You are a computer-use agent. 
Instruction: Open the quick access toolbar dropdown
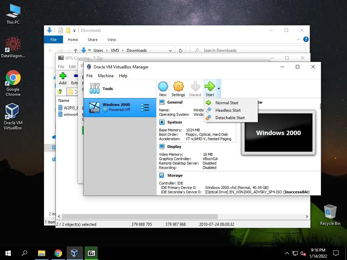coord(74,30)
